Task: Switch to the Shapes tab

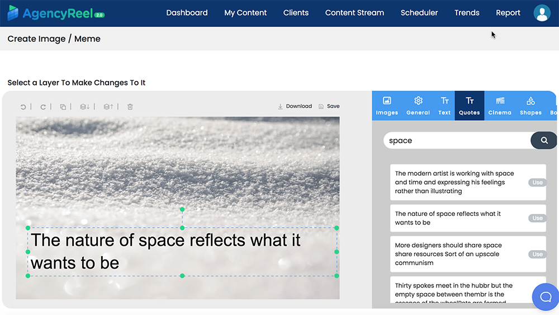Action: click(x=530, y=105)
